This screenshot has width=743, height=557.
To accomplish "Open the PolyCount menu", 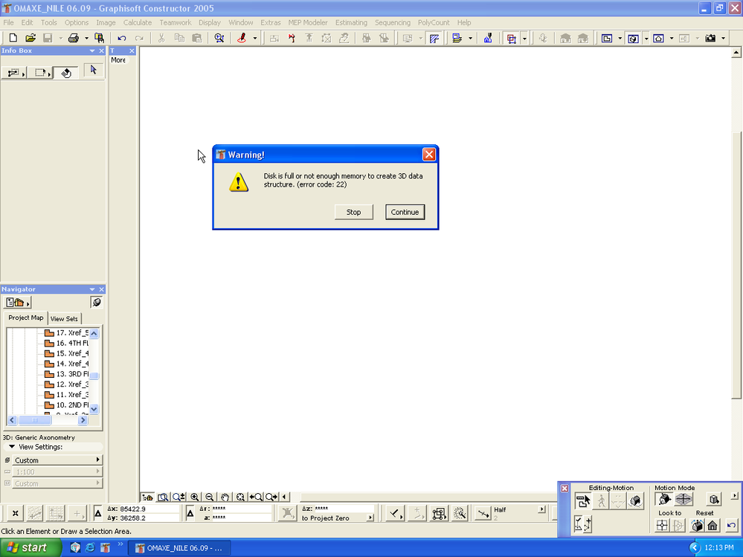I will coord(434,22).
